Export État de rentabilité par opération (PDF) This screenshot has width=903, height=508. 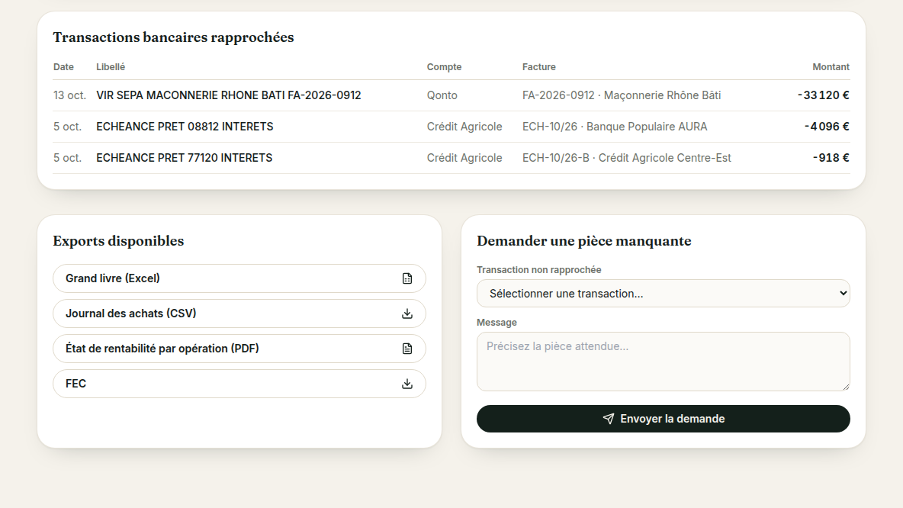[x=239, y=349]
